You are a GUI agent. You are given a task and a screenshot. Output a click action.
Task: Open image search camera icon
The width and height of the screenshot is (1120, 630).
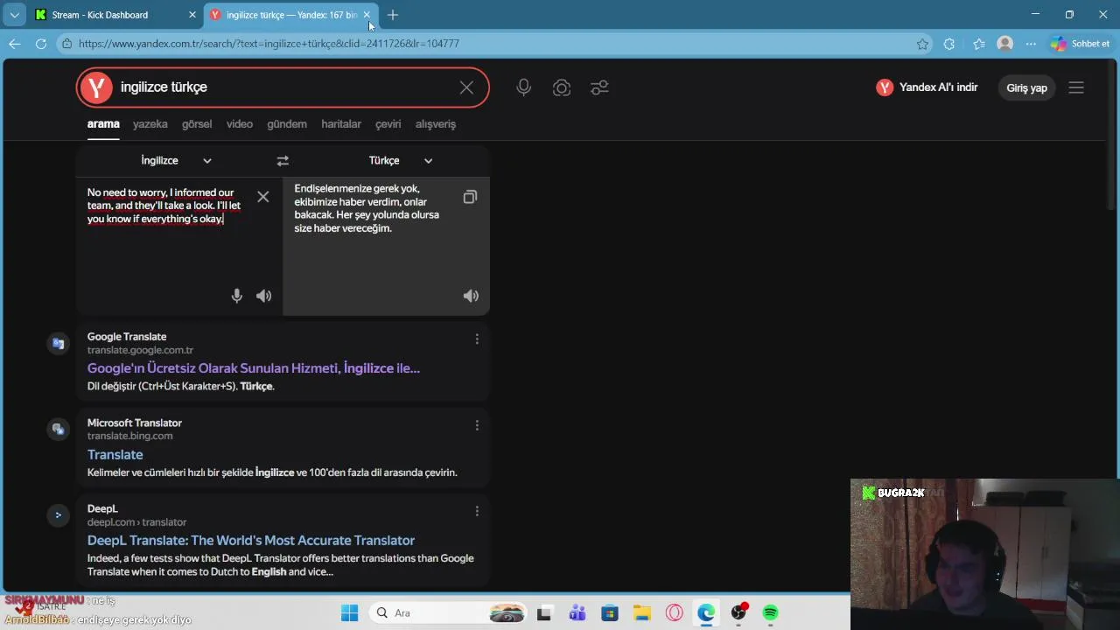pyautogui.click(x=562, y=87)
